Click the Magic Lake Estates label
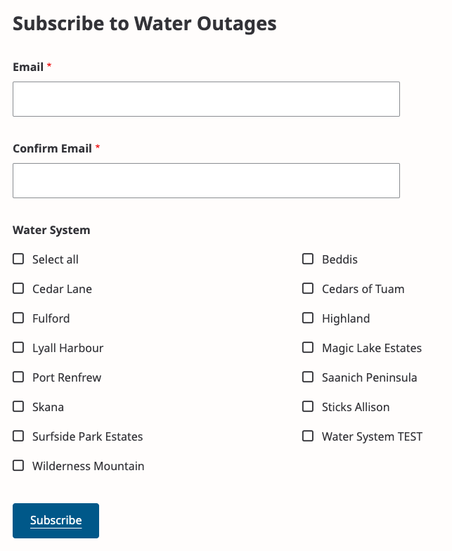Viewport: 452px width, 551px height. [x=371, y=348]
